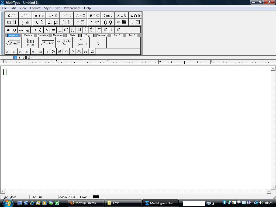Image resolution: width=276 pixels, height=207 pixels.
Task: Switch to Mozilla Firefox in the taskbar
Action: pyautogui.click(x=86, y=203)
